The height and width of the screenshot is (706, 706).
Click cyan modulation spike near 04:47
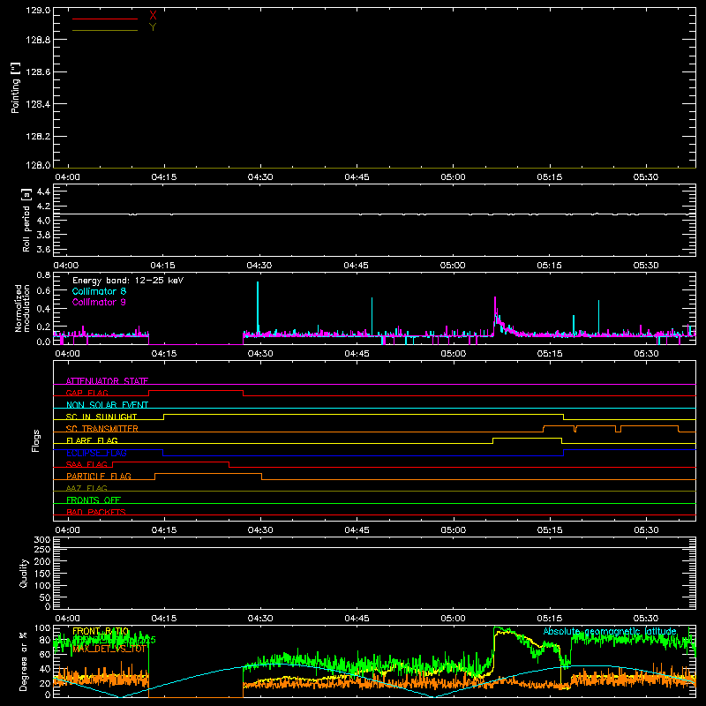[x=372, y=315]
